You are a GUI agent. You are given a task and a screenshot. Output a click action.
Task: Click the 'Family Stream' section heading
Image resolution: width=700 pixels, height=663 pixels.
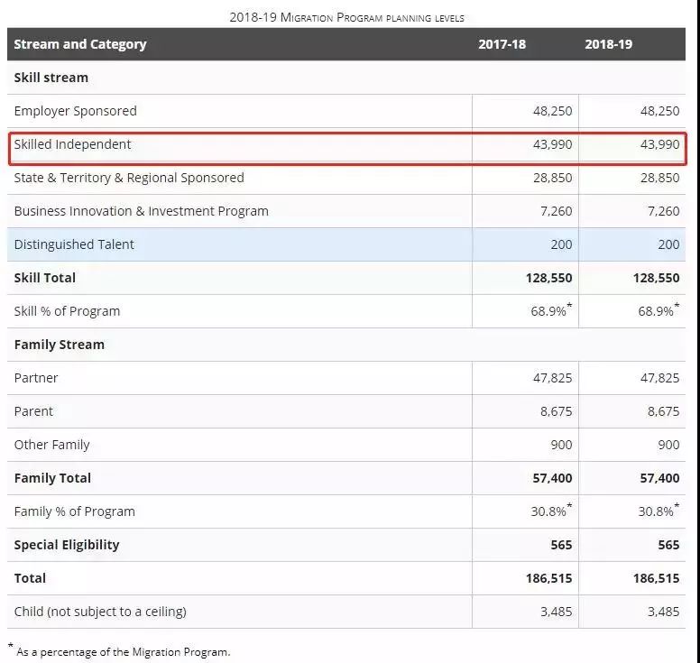click(x=60, y=345)
